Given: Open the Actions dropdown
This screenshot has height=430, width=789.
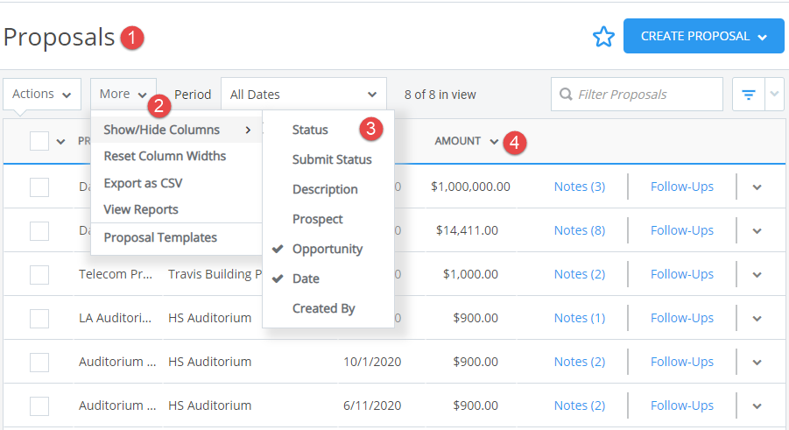Looking at the screenshot, I should 42,95.
